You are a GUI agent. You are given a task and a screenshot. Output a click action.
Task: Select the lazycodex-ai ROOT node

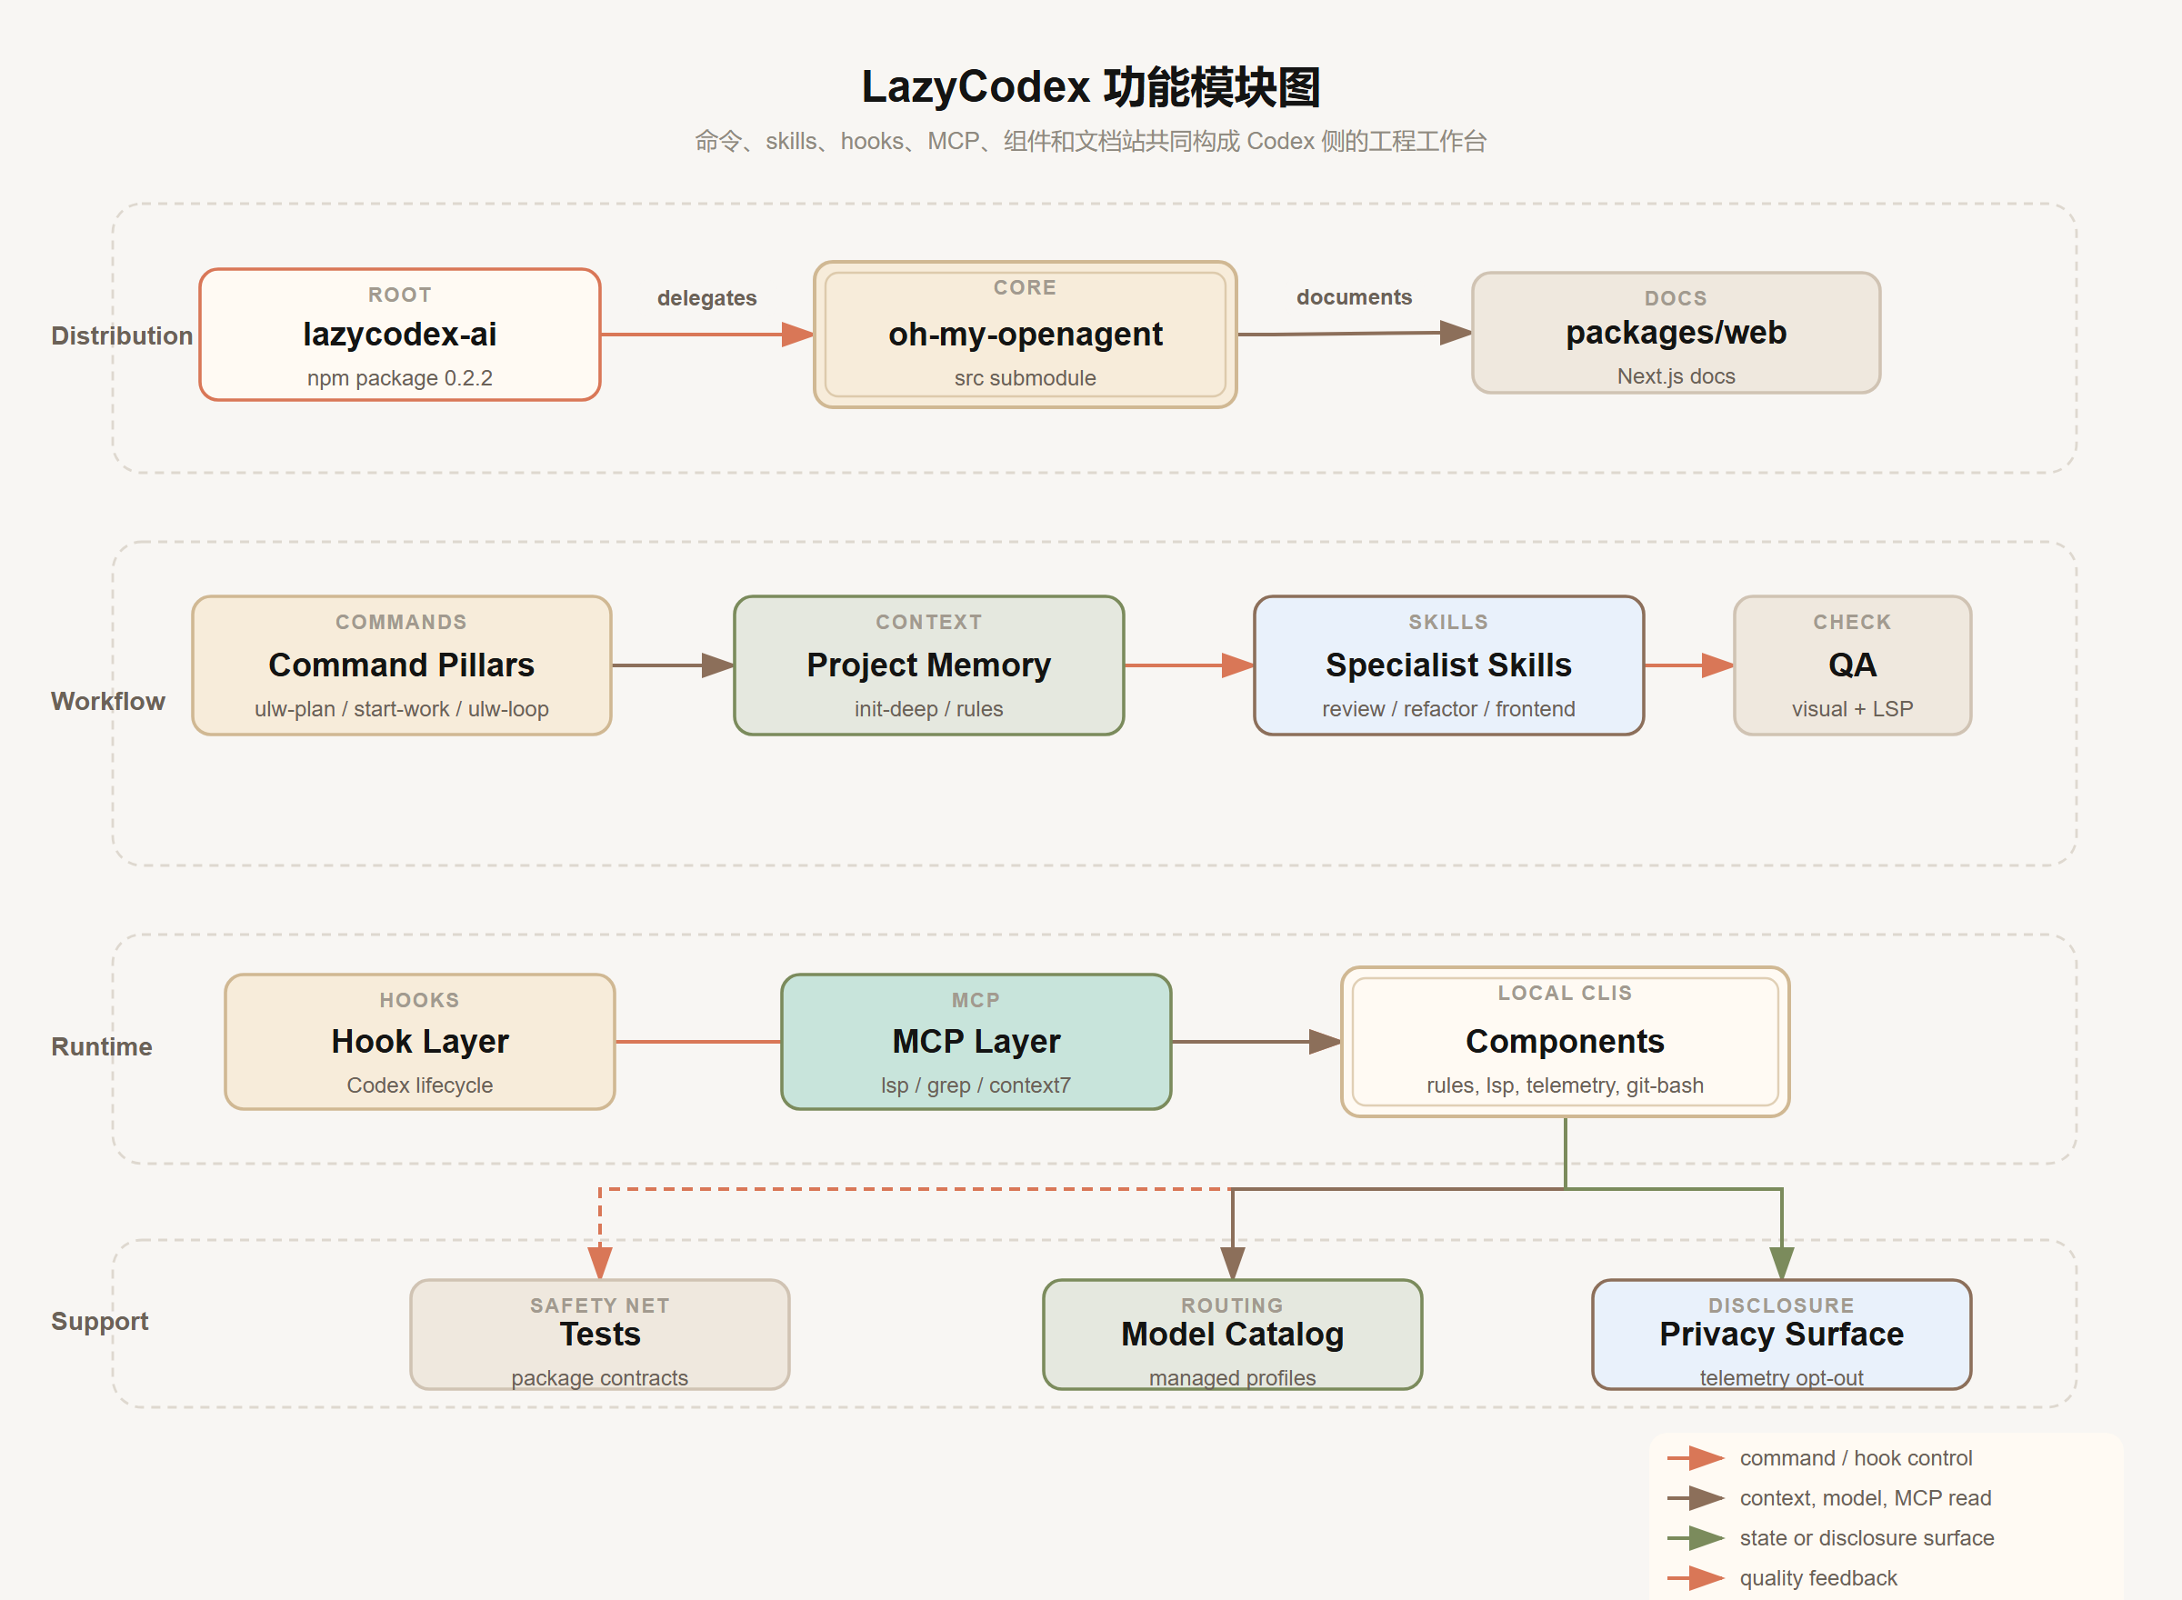pyautogui.click(x=400, y=335)
